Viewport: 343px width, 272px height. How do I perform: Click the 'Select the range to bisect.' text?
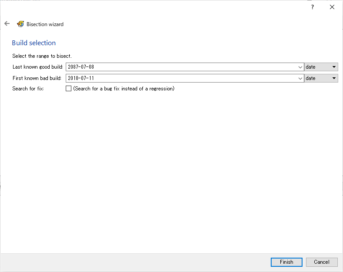pyautogui.click(x=42, y=56)
